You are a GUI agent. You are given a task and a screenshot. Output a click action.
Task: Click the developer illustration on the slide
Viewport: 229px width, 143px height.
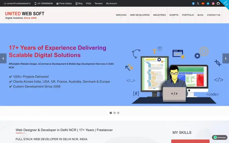coord(174,75)
